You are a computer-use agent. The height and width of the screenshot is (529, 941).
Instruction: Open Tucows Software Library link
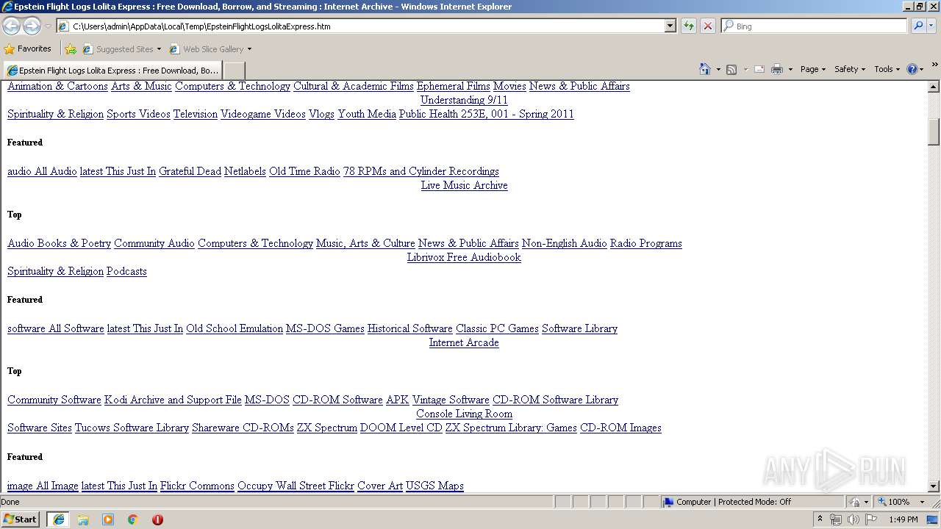click(132, 428)
